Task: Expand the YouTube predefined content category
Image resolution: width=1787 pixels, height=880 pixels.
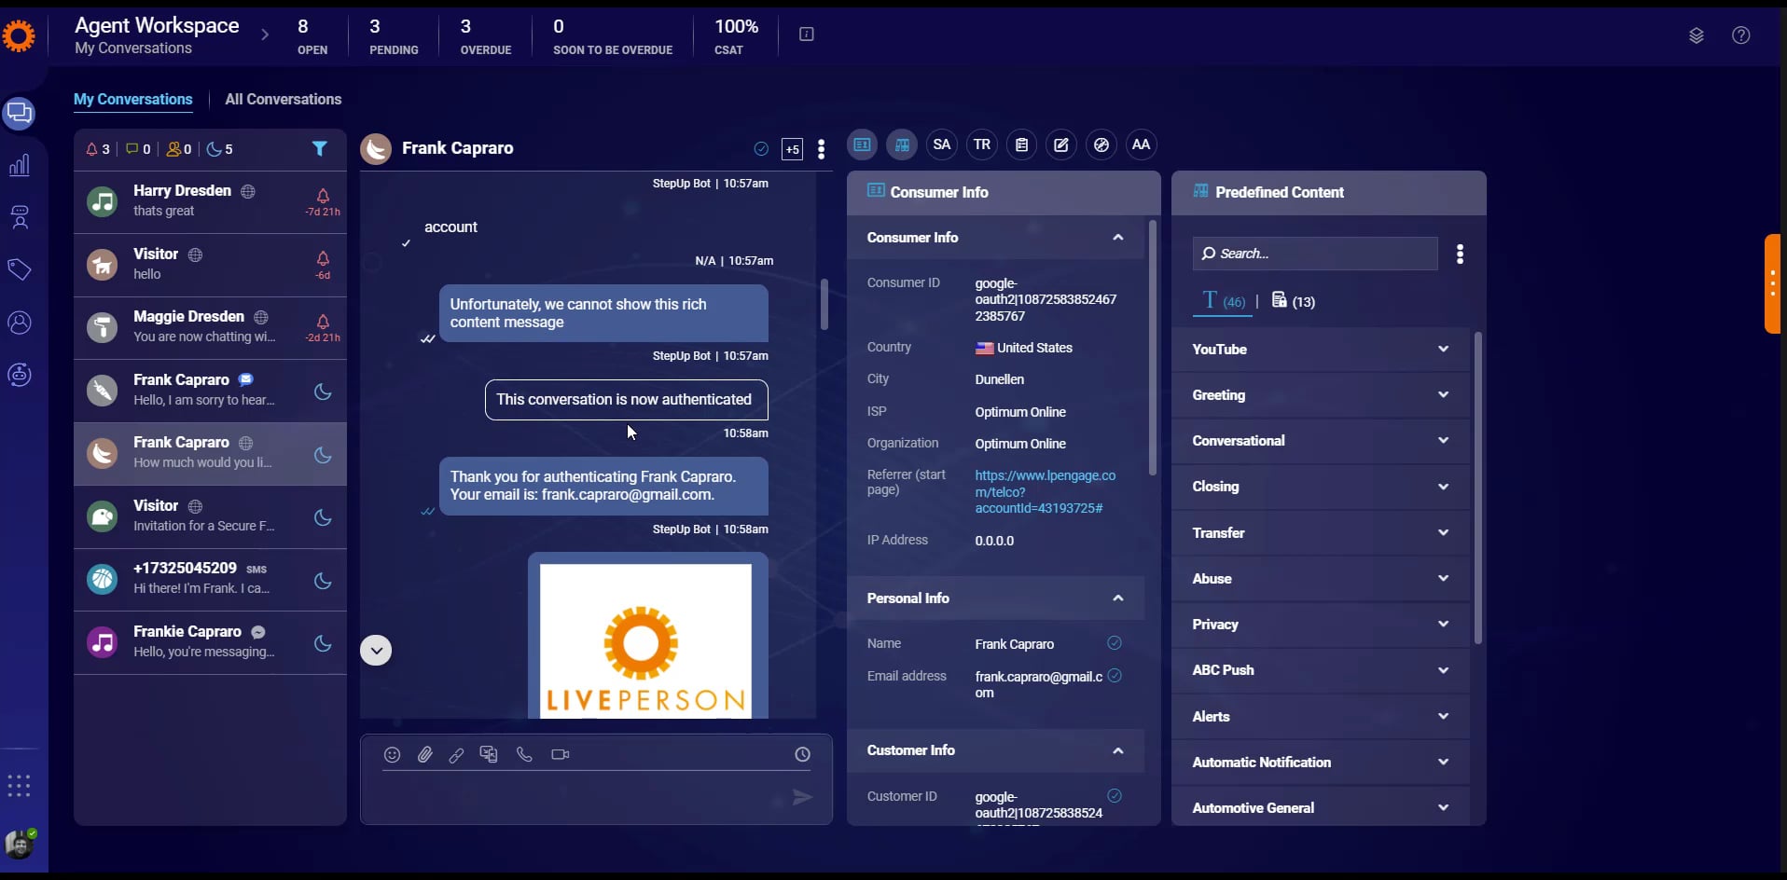Action: [1442, 349]
